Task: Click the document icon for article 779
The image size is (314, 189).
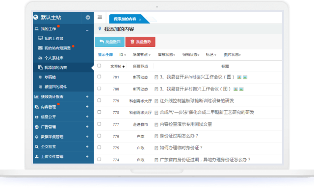Action: (157, 101)
